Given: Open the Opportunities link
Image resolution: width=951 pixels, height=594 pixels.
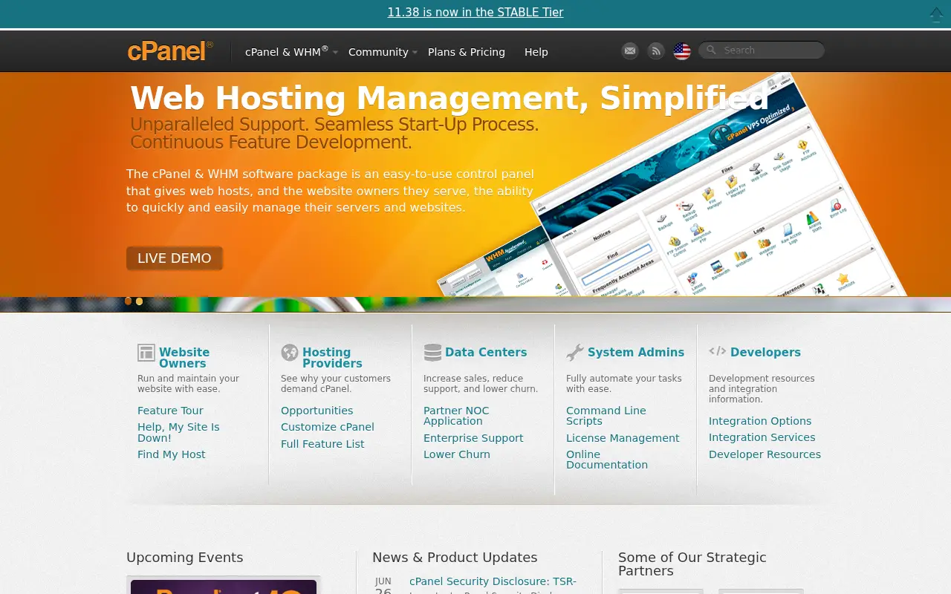Looking at the screenshot, I should click(x=317, y=411).
